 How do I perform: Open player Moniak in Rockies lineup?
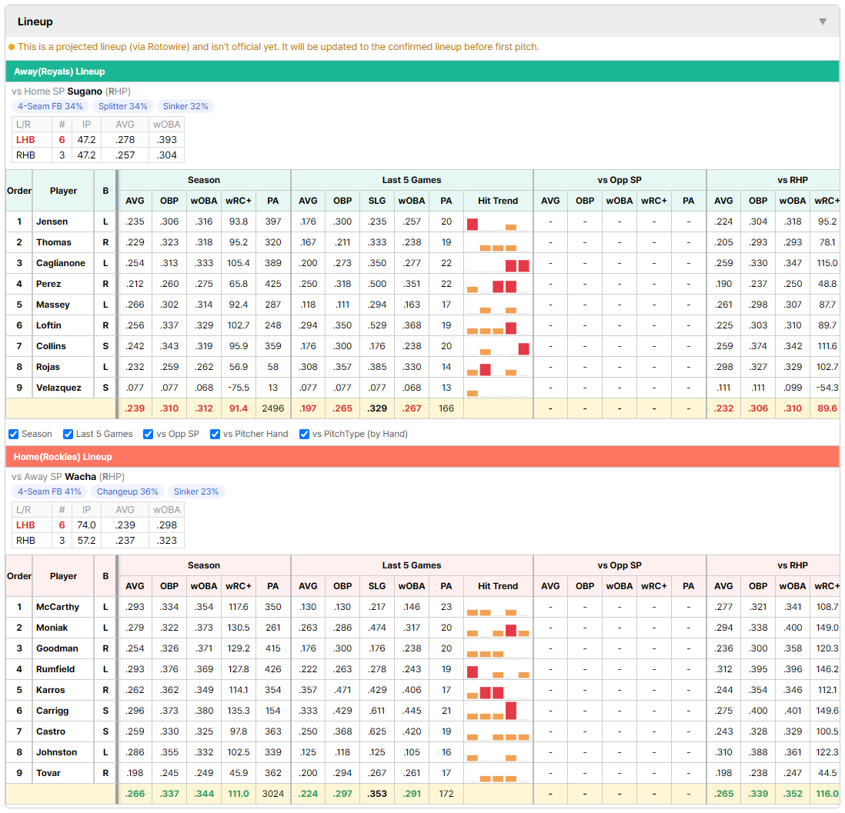tap(52, 628)
